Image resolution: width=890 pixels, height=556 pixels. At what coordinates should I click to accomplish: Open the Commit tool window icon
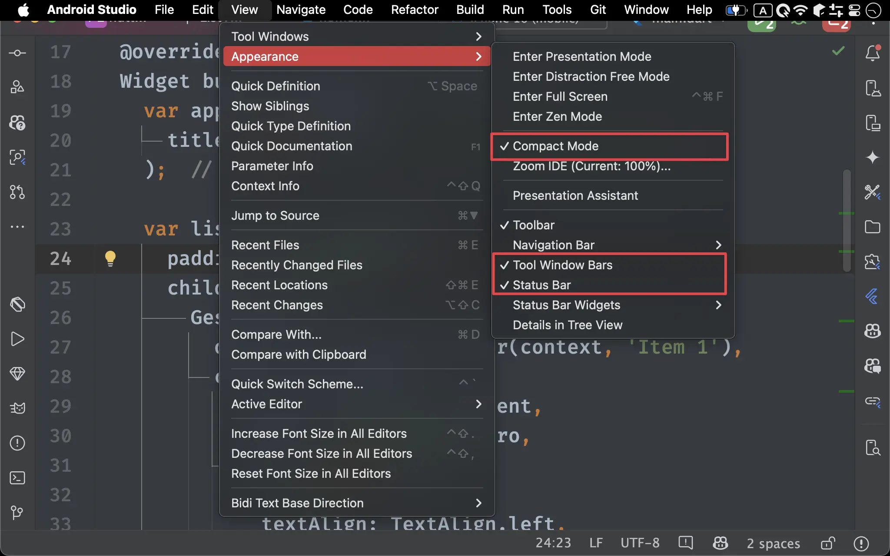point(17,53)
